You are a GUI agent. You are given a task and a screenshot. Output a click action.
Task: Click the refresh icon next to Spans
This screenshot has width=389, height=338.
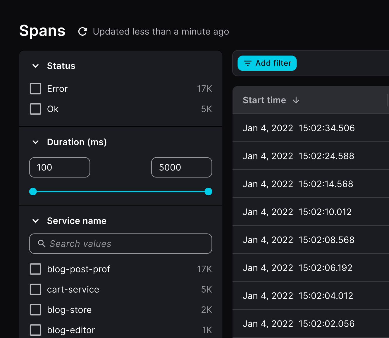(x=82, y=32)
